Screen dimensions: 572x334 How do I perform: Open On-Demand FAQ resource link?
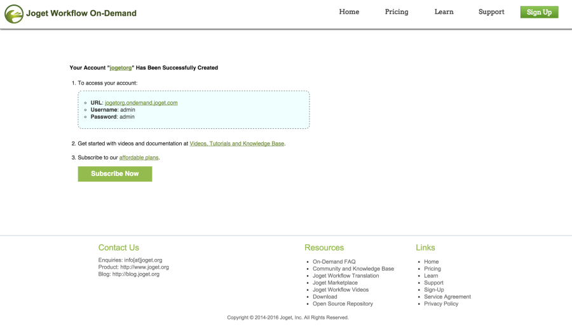click(334, 262)
